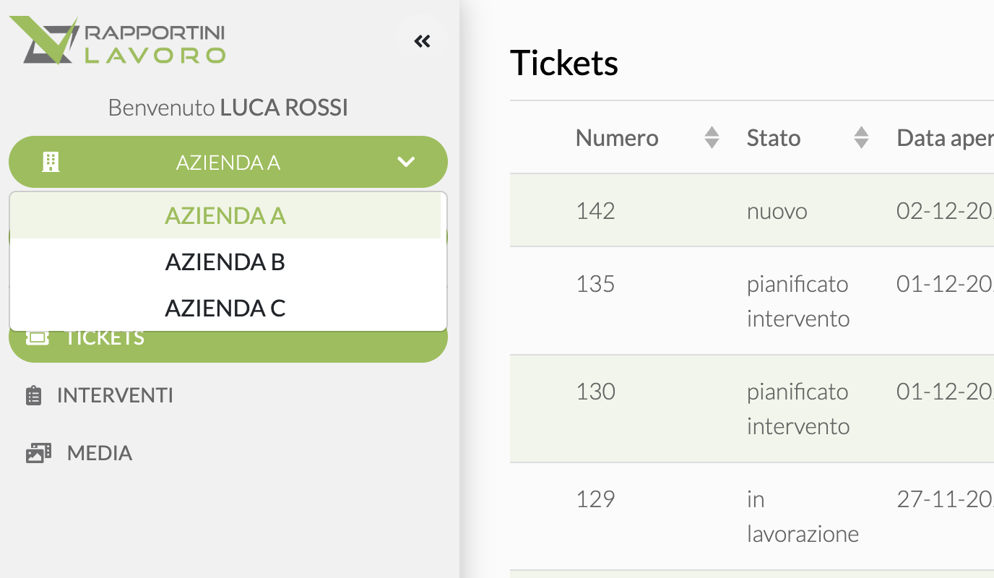Click the Numero column header
Viewport: 994px width, 578px height.
[617, 138]
